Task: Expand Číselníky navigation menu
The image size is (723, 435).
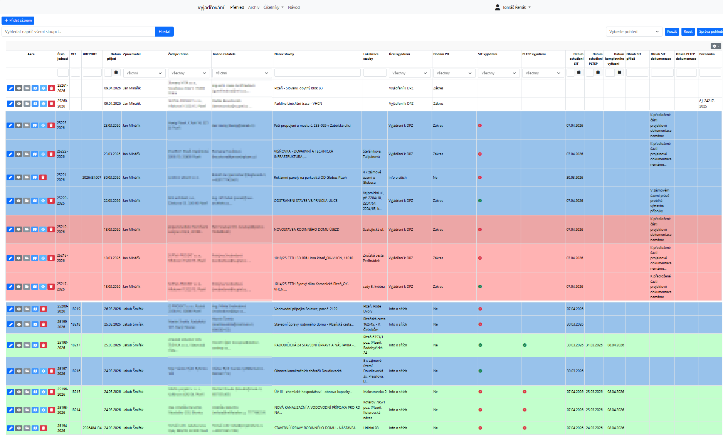Action: click(273, 7)
